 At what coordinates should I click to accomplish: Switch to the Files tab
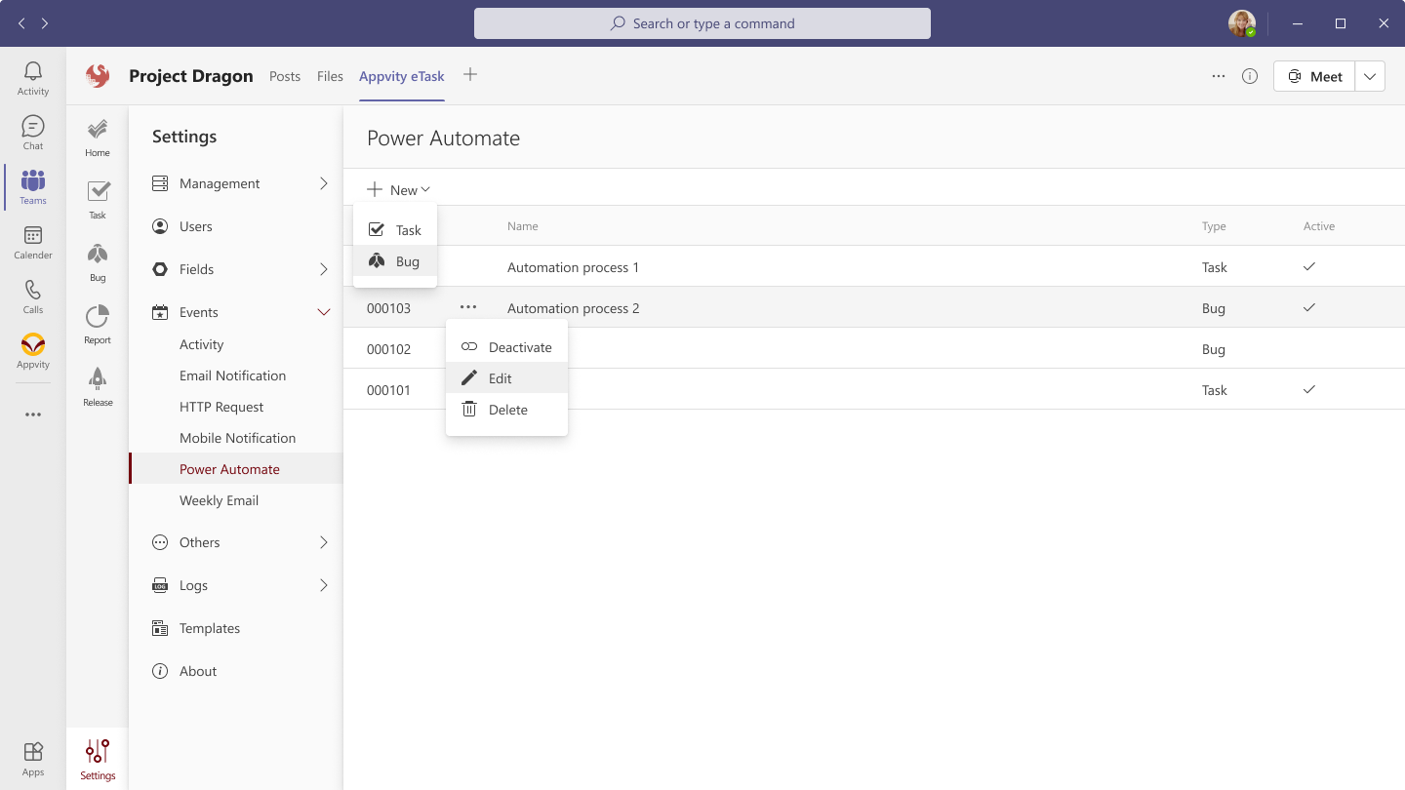pyautogui.click(x=330, y=76)
